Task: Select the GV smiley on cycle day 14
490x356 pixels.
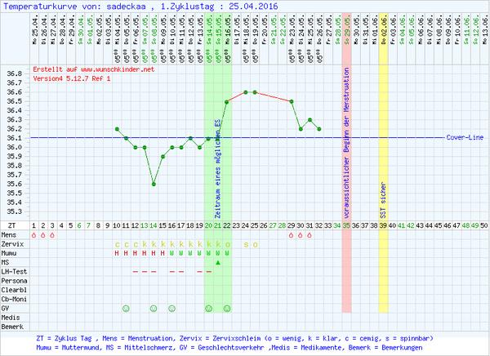Action: (x=154, y=308)
